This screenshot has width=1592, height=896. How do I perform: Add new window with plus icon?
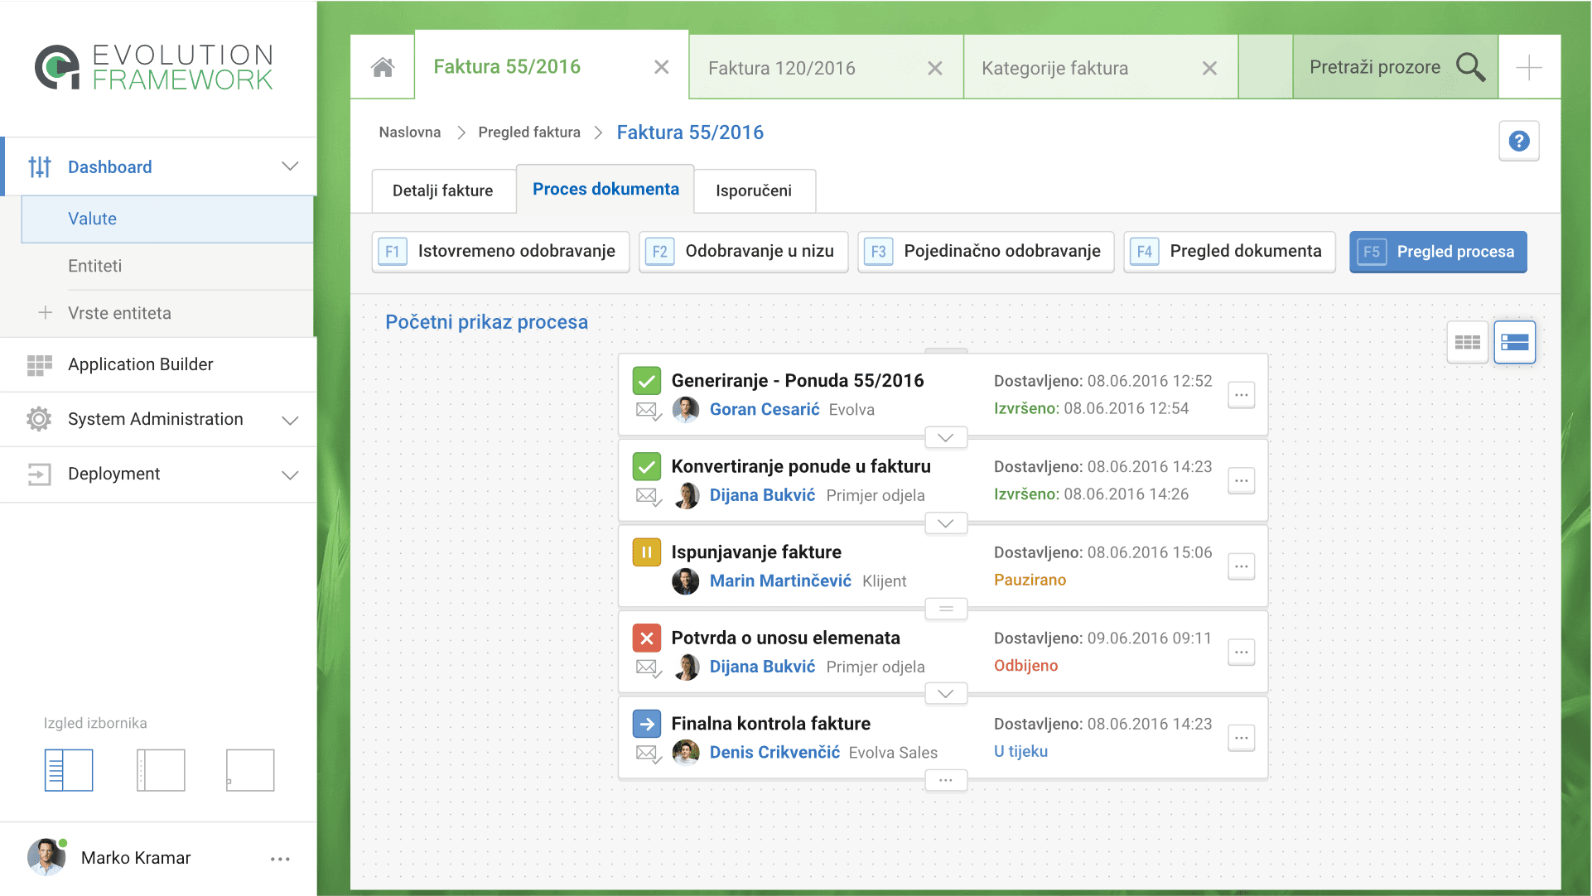(x=1528, y=67)
